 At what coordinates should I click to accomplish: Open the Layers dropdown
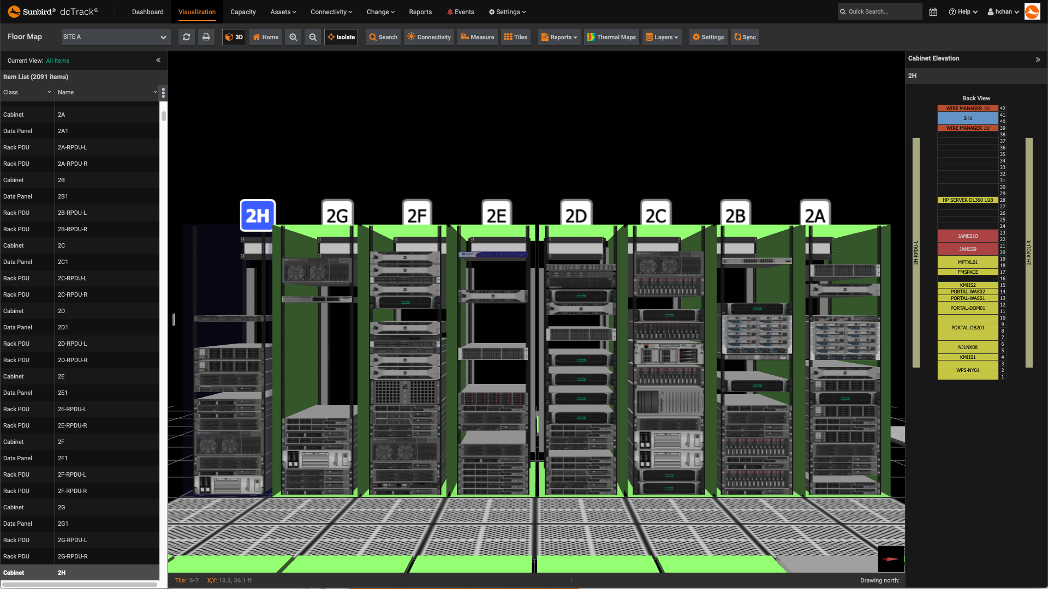click(662, 37)
